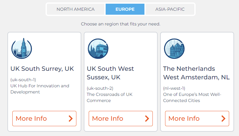
Task: Click the arrow chevron in UK South Surrey button
Action: click(x=71, y=119)
